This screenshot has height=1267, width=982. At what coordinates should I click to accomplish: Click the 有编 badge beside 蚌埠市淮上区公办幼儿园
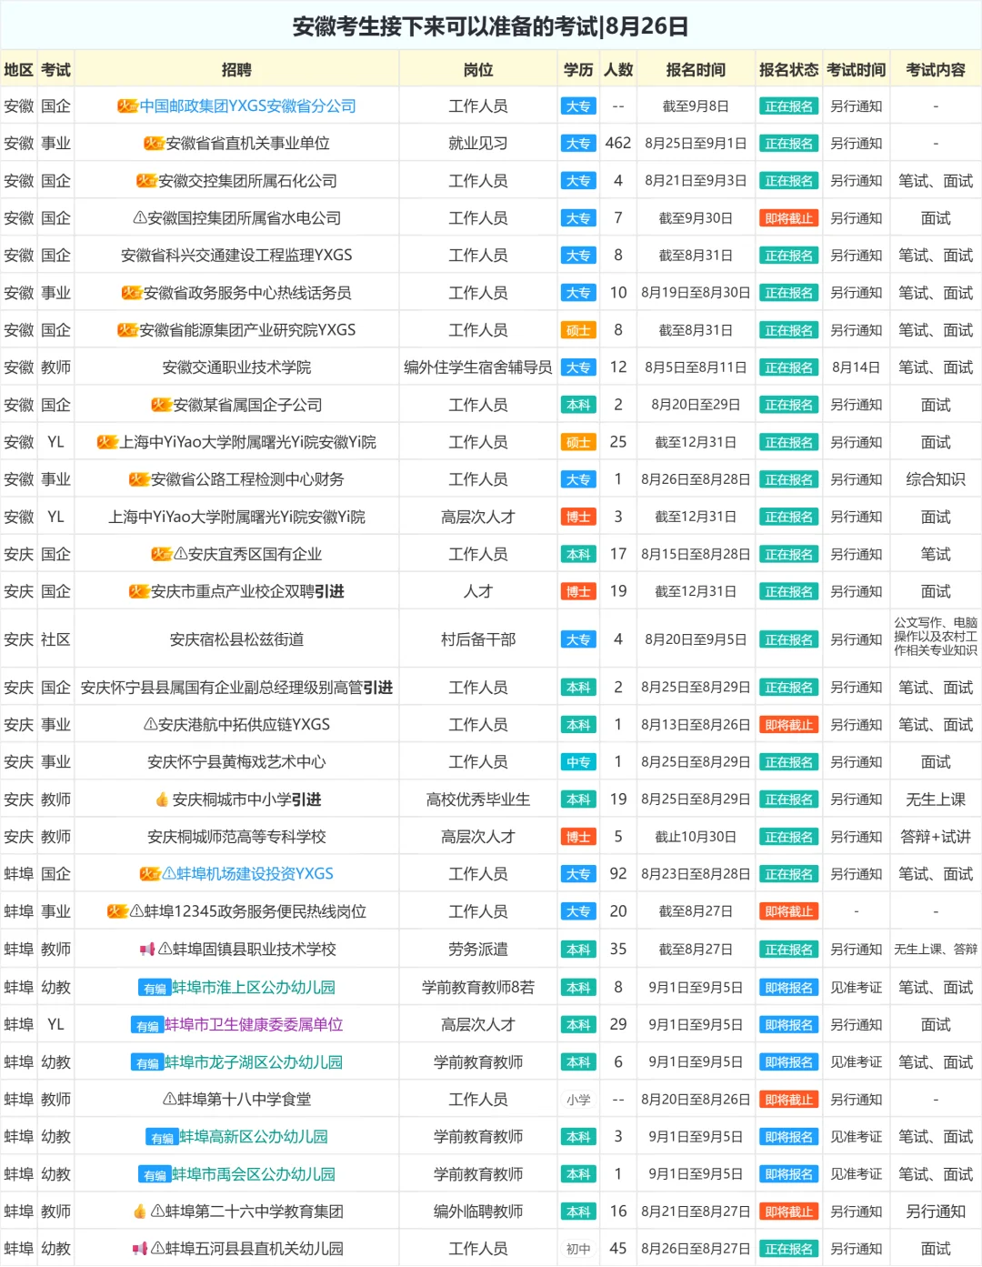[155, 988]
